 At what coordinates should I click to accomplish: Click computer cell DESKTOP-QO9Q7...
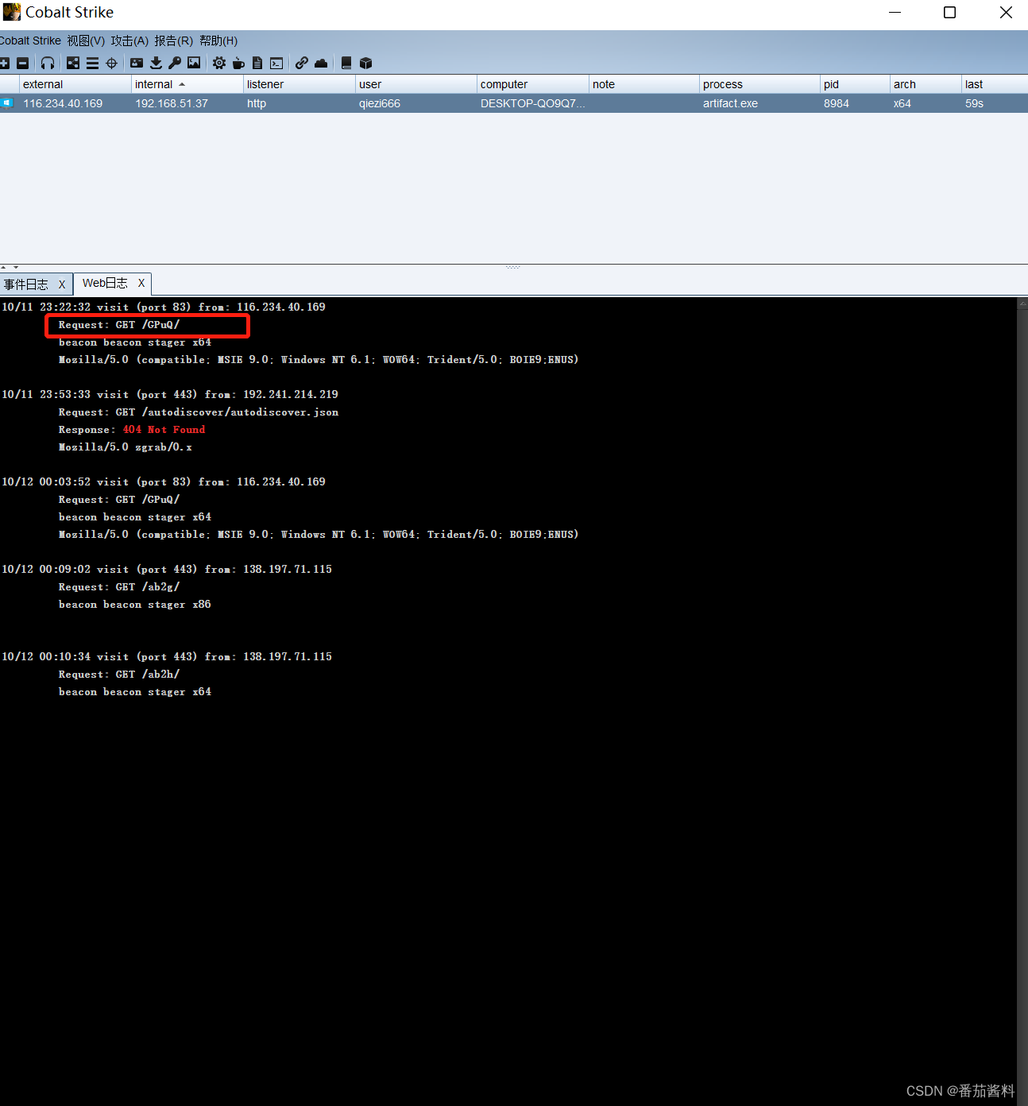tap(532, 103)
